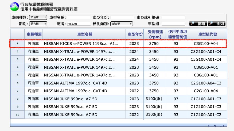
Task: Click C1G100-A01-C3 code in row 8
Action: [x=206, y=99]
